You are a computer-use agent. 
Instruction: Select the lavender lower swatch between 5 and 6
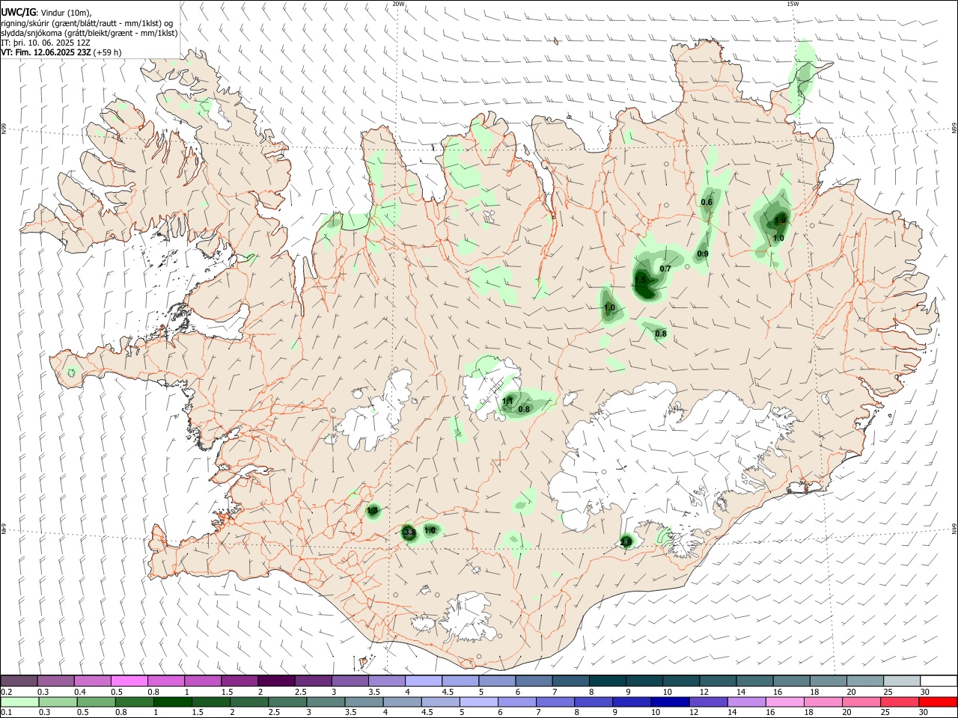[478, 702]
